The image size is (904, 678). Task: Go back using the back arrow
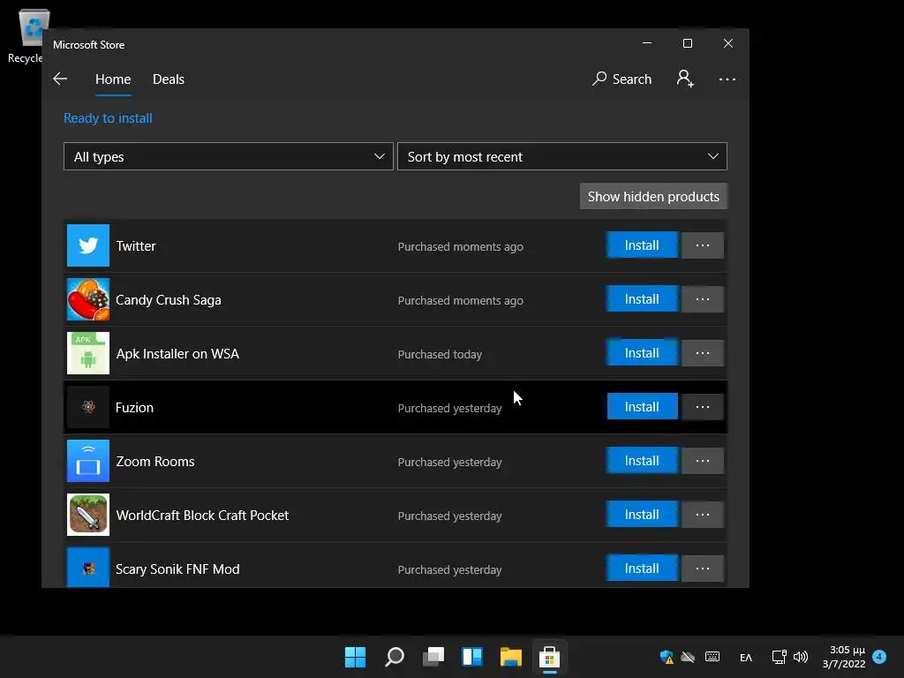[x=60, y=79]
